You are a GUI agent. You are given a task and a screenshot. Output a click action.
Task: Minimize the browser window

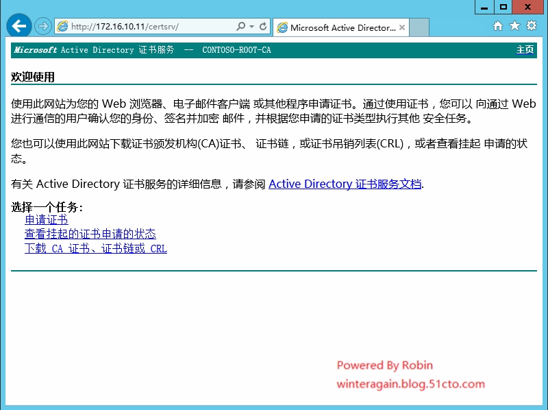484,7
